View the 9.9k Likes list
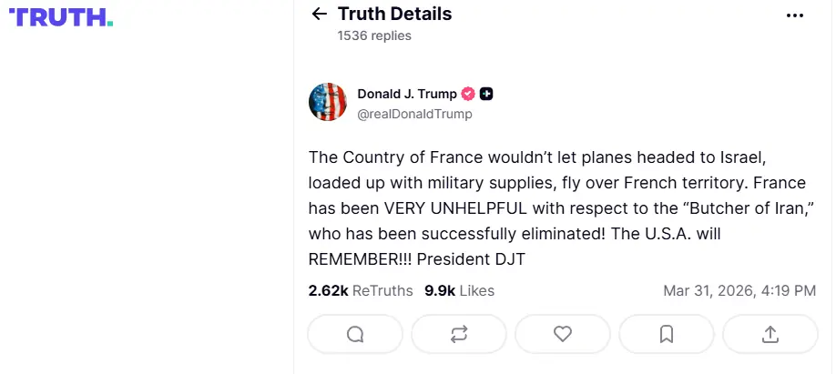 [x=459, y=290]
